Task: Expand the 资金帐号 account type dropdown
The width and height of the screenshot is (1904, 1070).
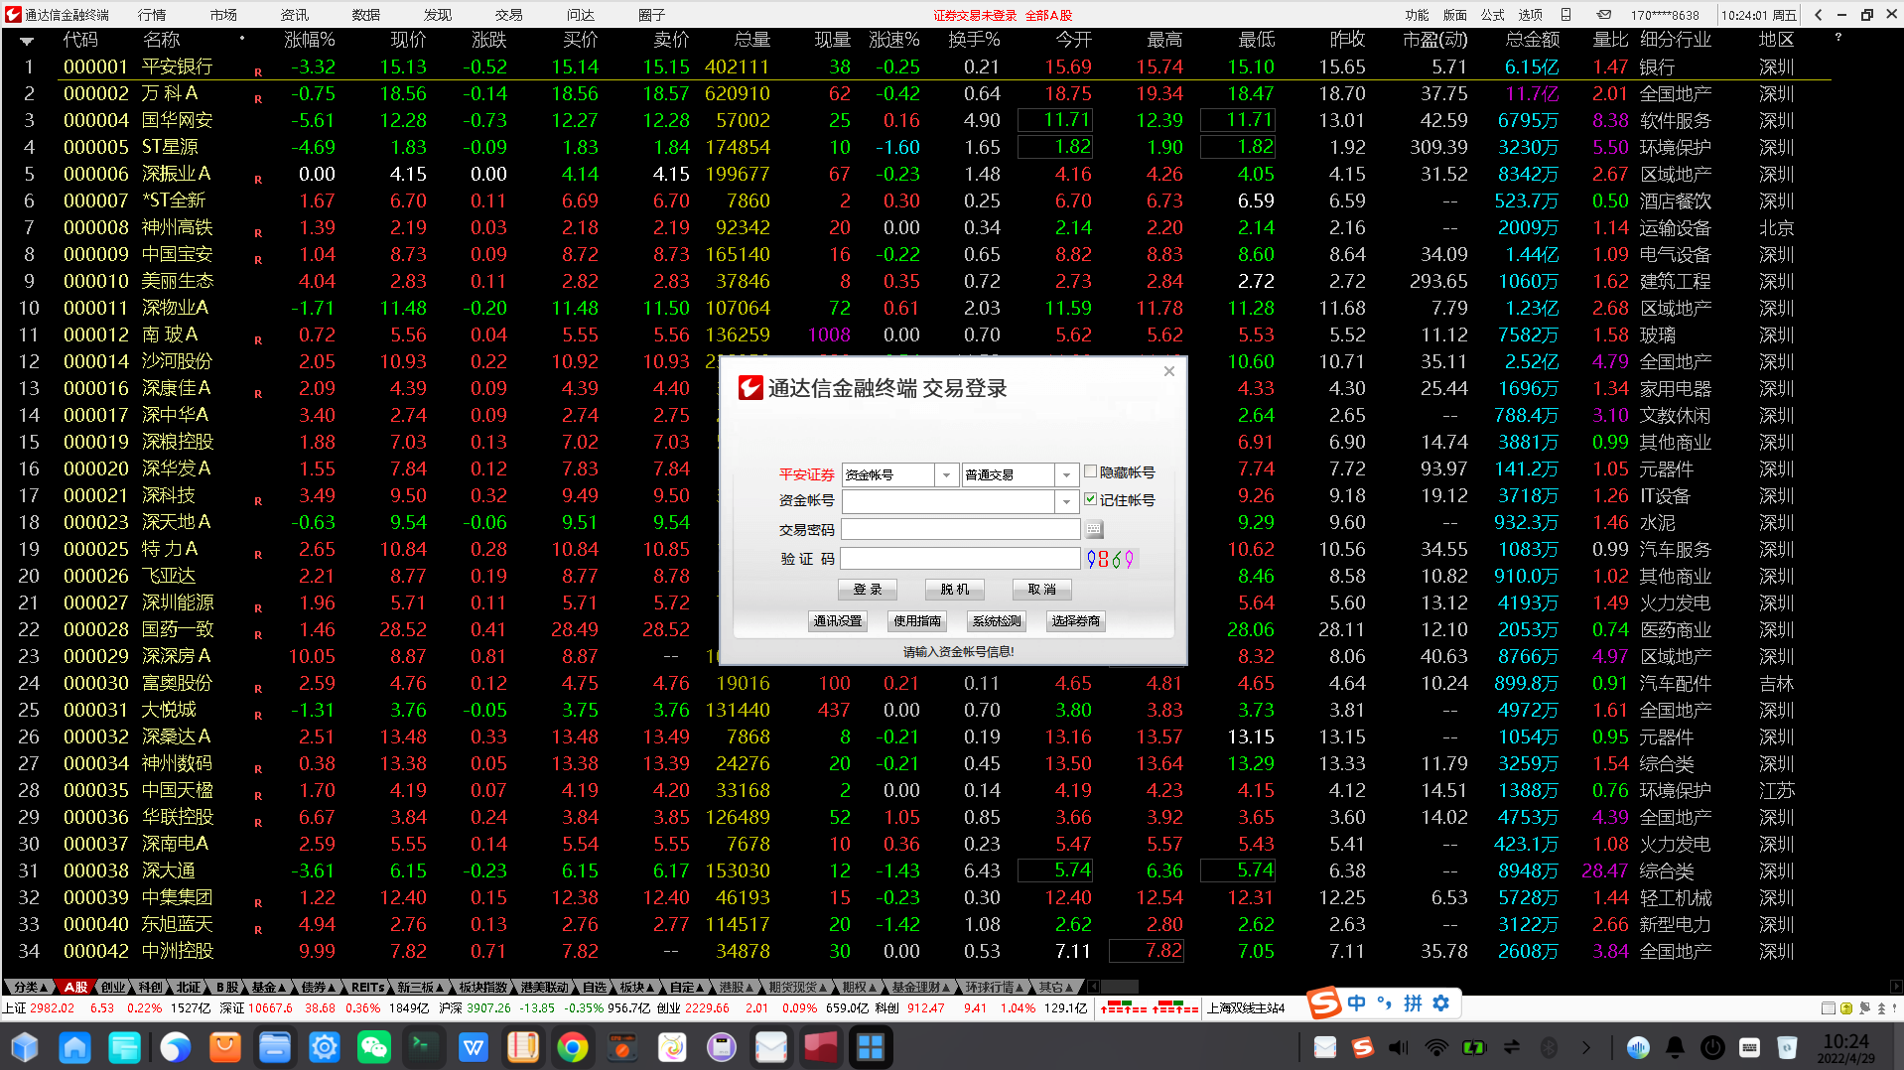Action: [x=946, y=474]
